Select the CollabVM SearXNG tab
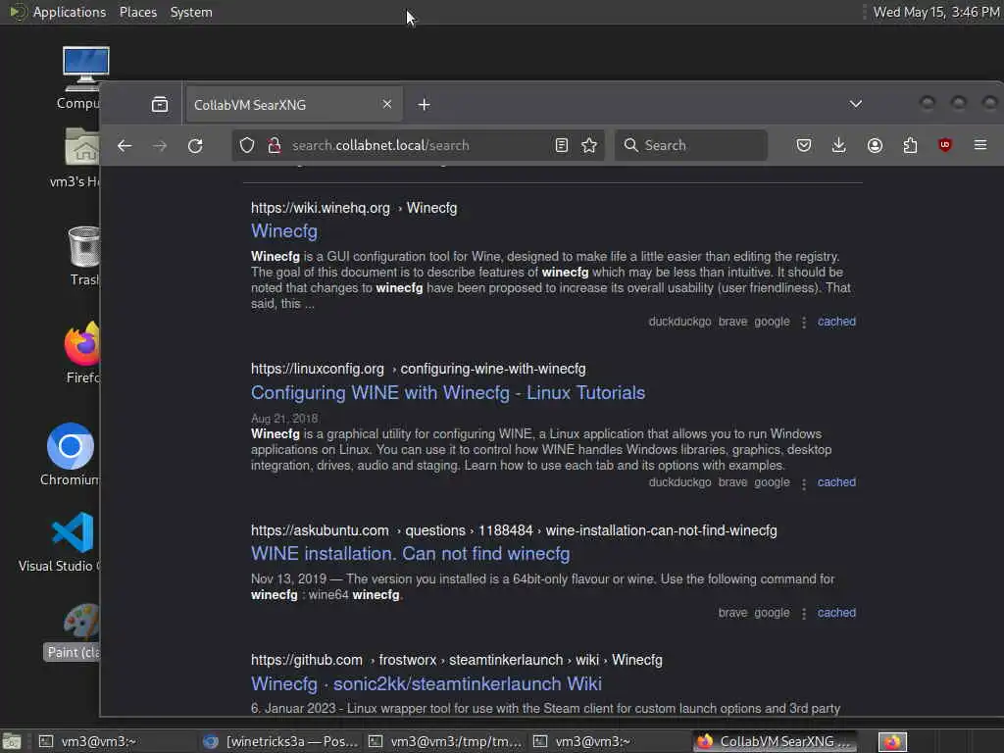The height and width of the screenshot is (753, 1004). (x=294, y=104)
